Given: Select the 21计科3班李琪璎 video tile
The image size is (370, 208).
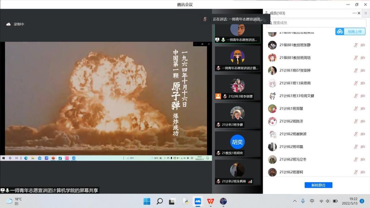Looking at the screenshot, I should (x=237, y=87).
